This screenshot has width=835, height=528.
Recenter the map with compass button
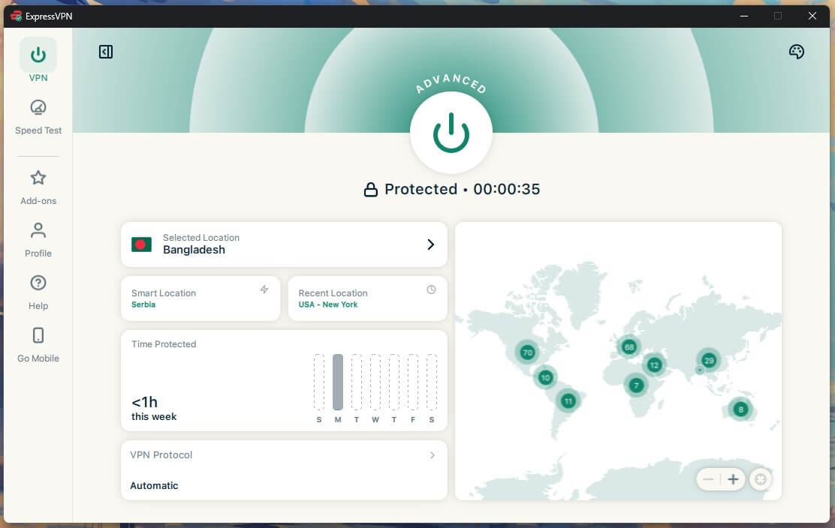(x=761, y=479)
